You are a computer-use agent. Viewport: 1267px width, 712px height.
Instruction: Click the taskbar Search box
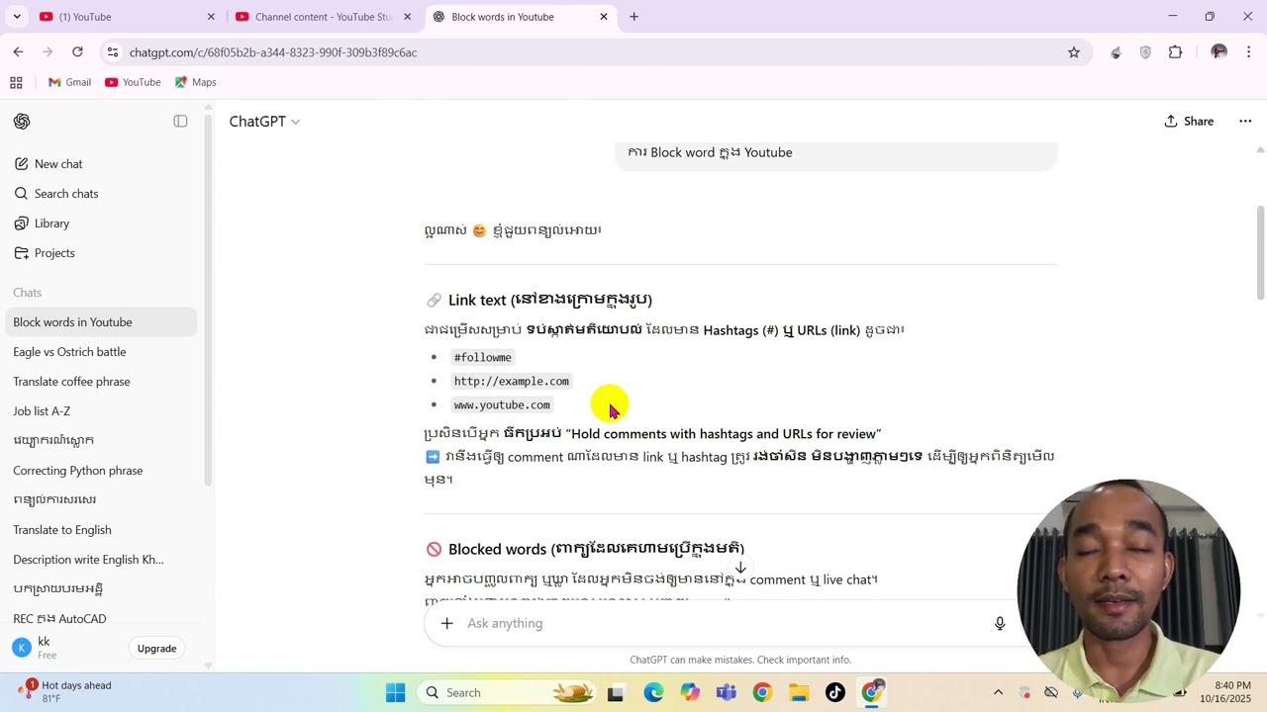(x=505, y=692)
